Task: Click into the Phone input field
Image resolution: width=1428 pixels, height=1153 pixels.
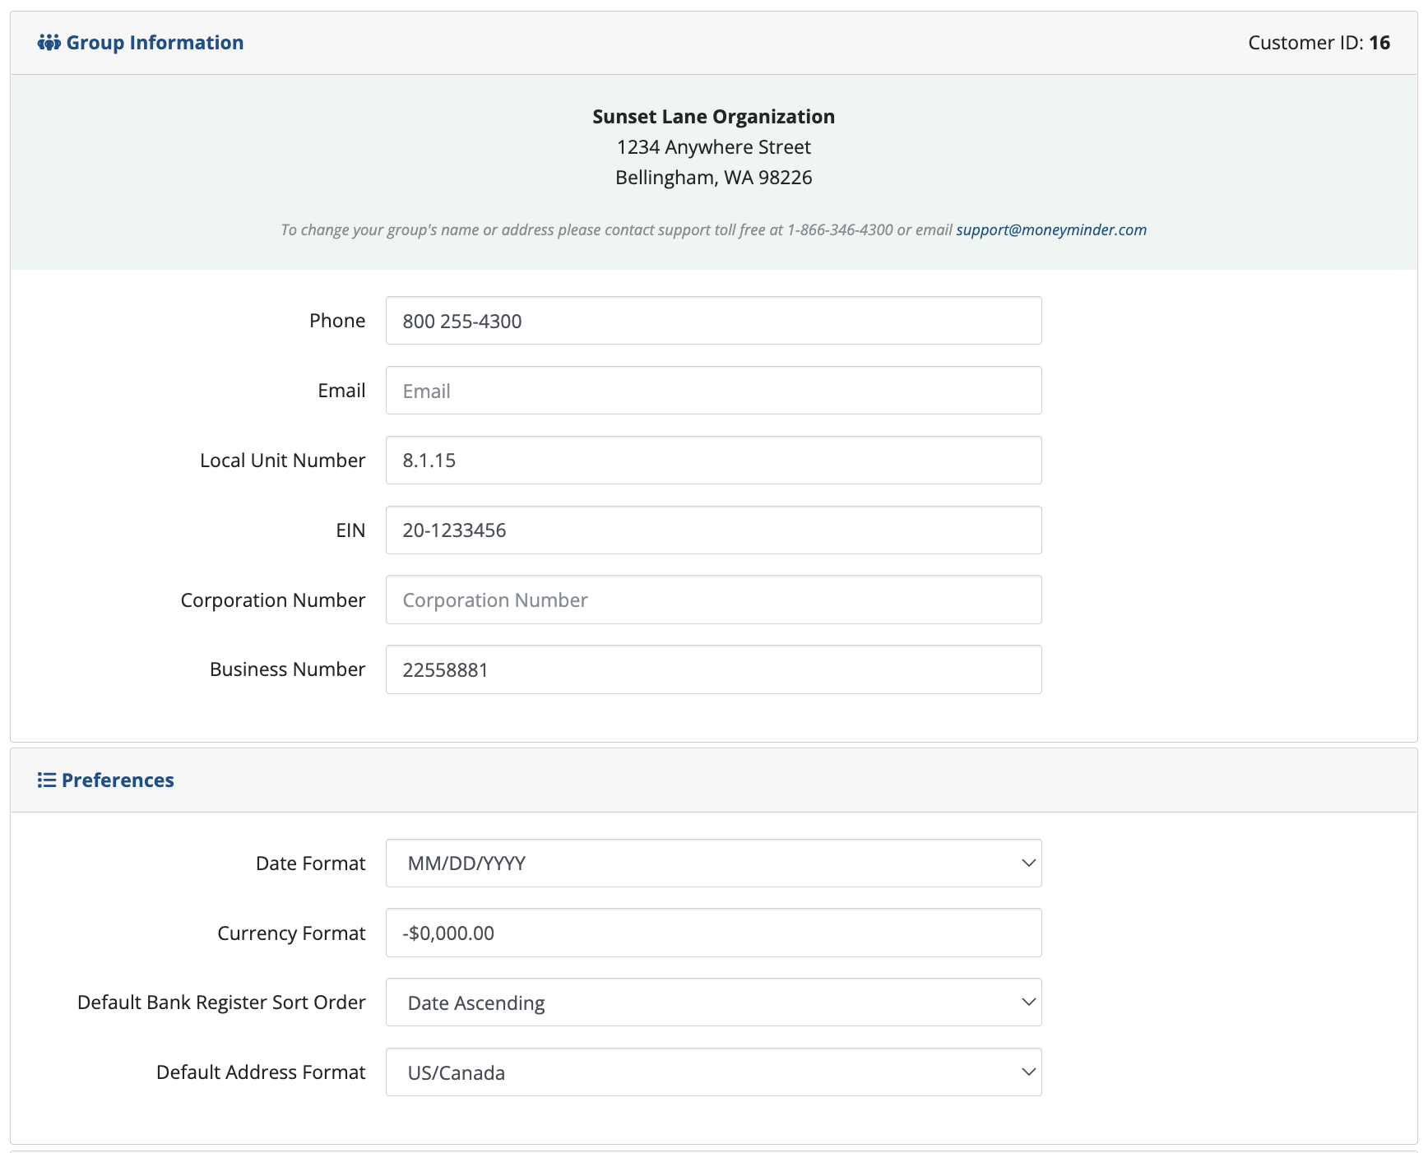Action: pos(714,321)
